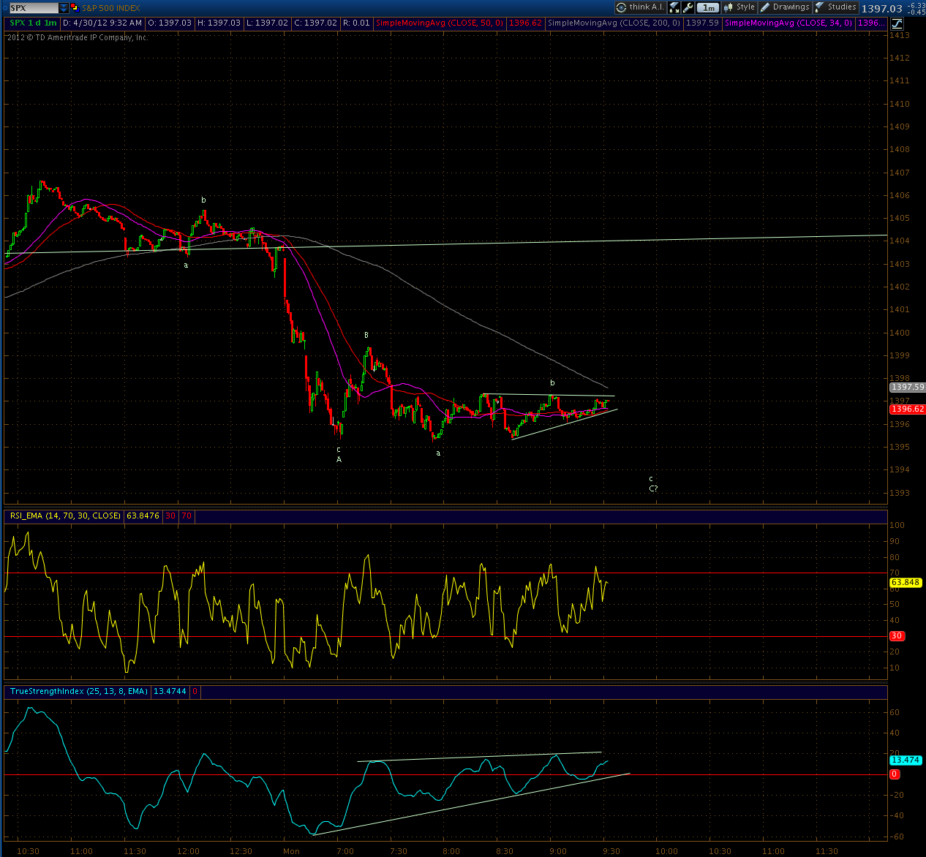Click the yellow 63.848 RSI axis tag

coord(906,583)
